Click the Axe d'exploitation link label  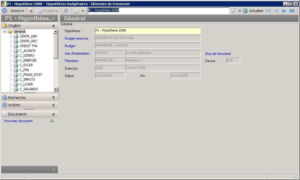coord(78,53)
